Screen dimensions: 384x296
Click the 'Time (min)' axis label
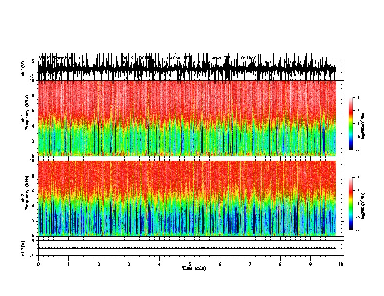click(x=194, y=268)
